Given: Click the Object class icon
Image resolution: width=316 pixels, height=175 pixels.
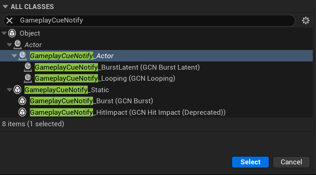Looking at the screenshot, I should coord(12,33).
